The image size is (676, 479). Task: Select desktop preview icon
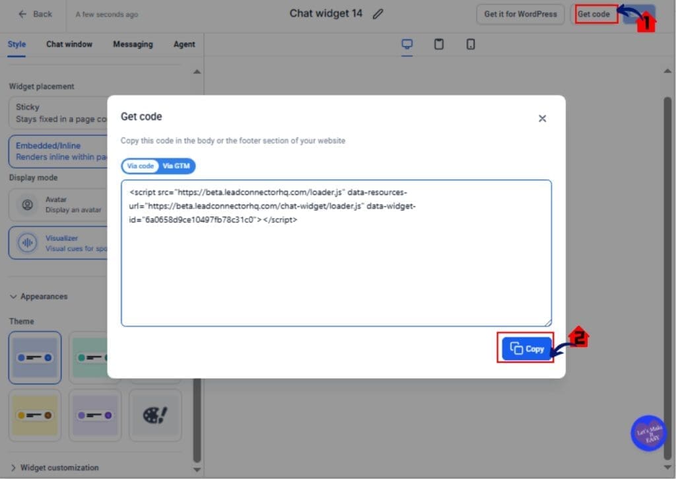pyautogui.click(x=407, y=44)
